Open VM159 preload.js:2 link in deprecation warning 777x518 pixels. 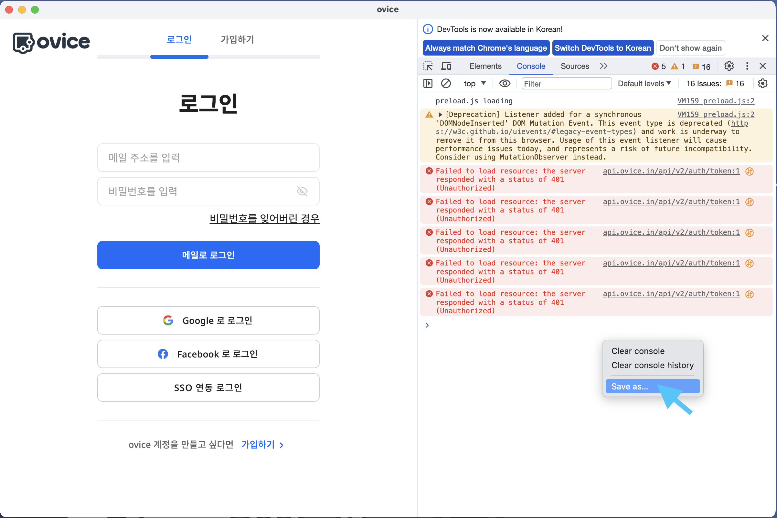click(716, 114)
